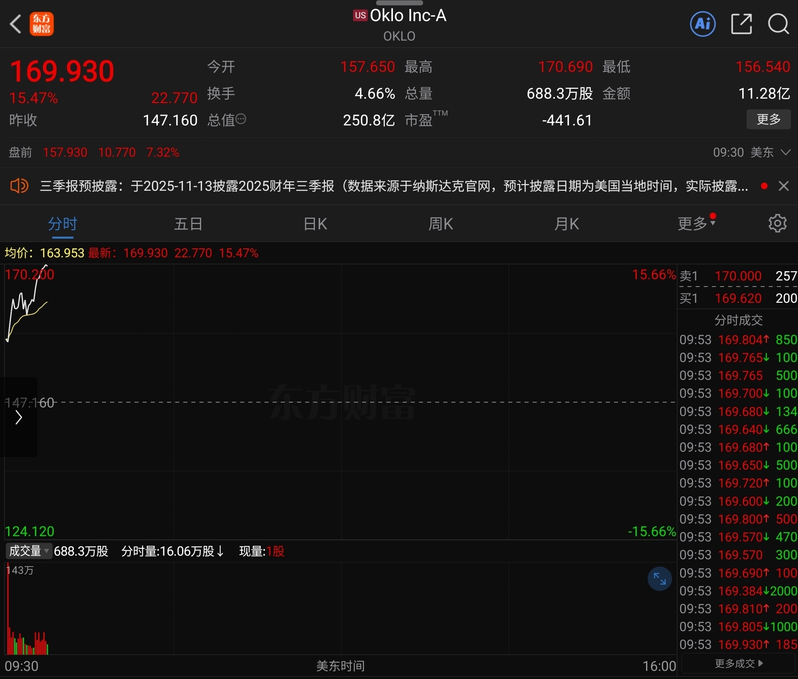798x679 pixels.
Task: Switch to the 五日 tab
Action: coord(188,224)
